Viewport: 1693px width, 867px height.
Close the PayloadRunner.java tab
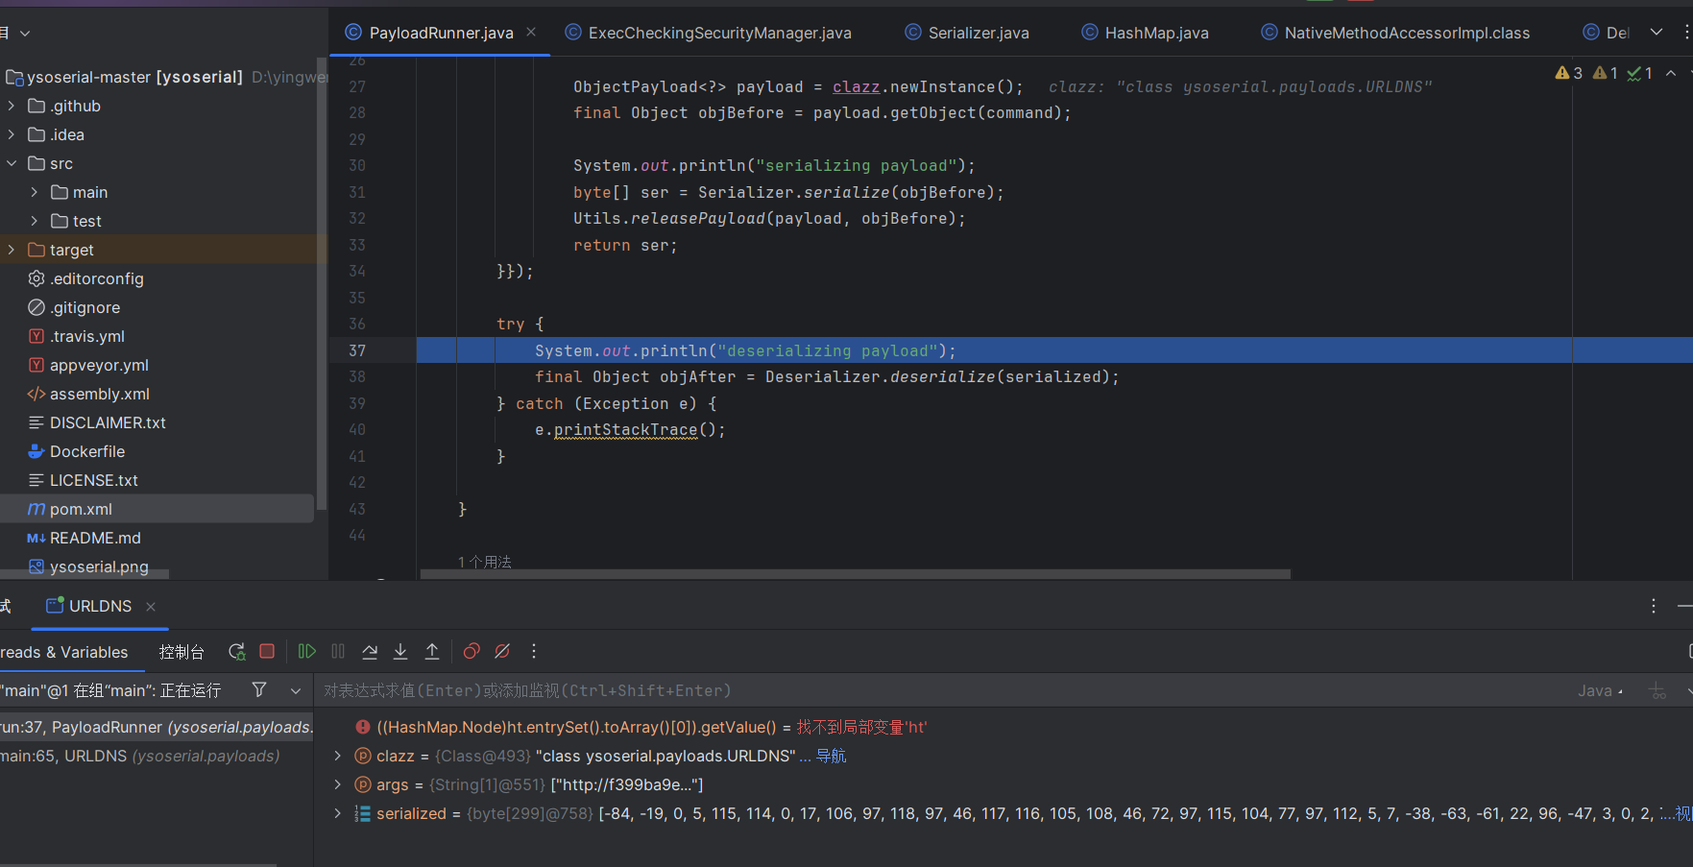click(531, 33)
